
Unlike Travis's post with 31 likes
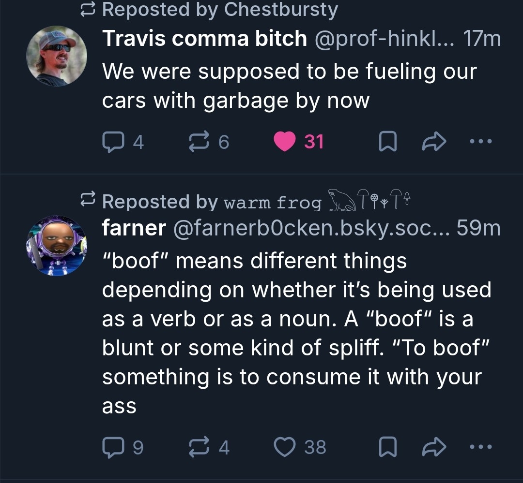pos(285,142)
